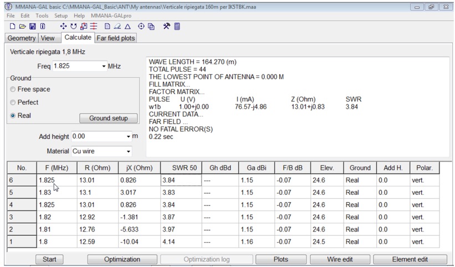This screenshot has height=267, width=455.
Task: Open the Material Cu wire dropdown
Action: click(x=129, y=151)
